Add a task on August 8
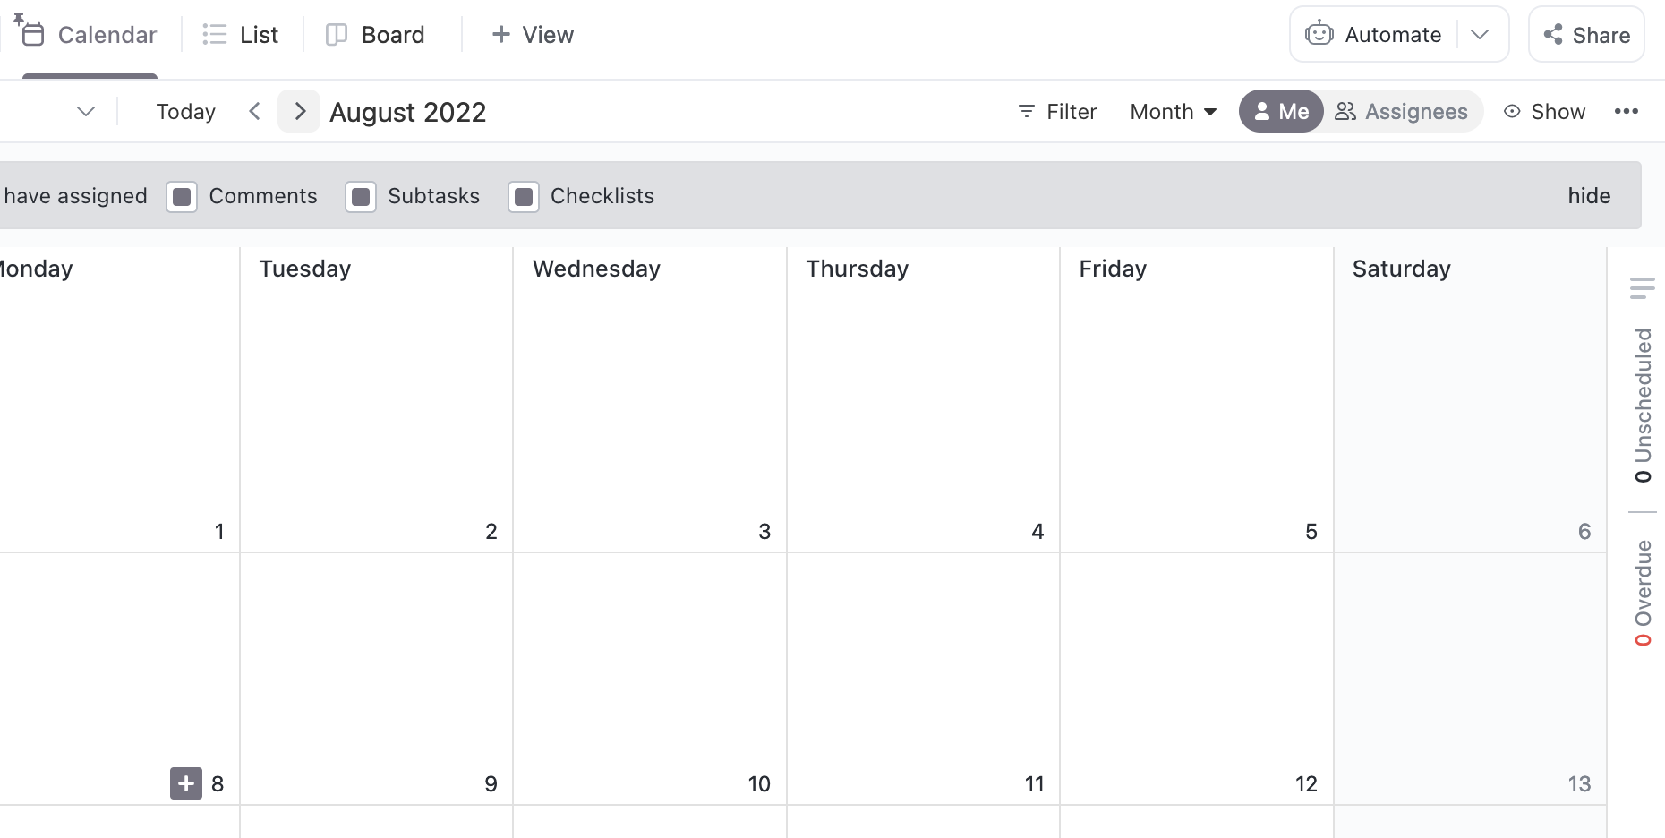Viewport: 1665px width, 838px height. click(x=184, y=783)
